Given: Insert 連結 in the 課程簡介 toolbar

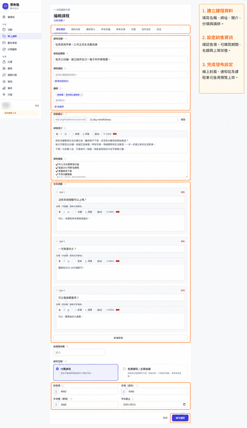Looking at the screenshot, I should click(x=97, y=134).
